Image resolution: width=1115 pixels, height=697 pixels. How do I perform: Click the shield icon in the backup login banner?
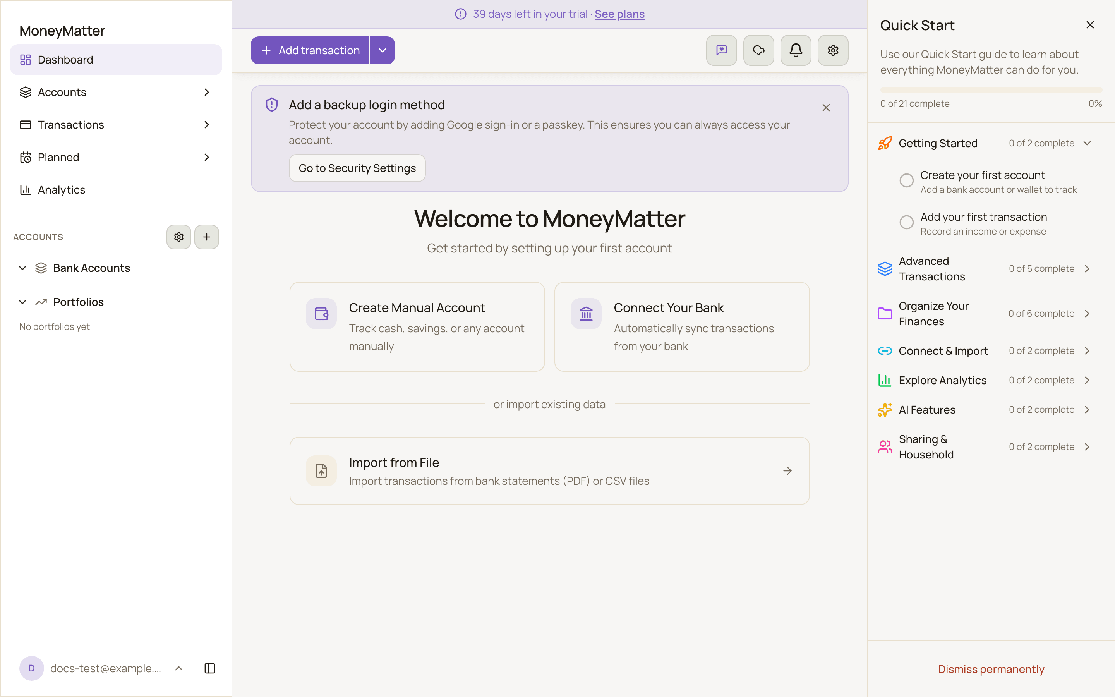coord(272,105)
